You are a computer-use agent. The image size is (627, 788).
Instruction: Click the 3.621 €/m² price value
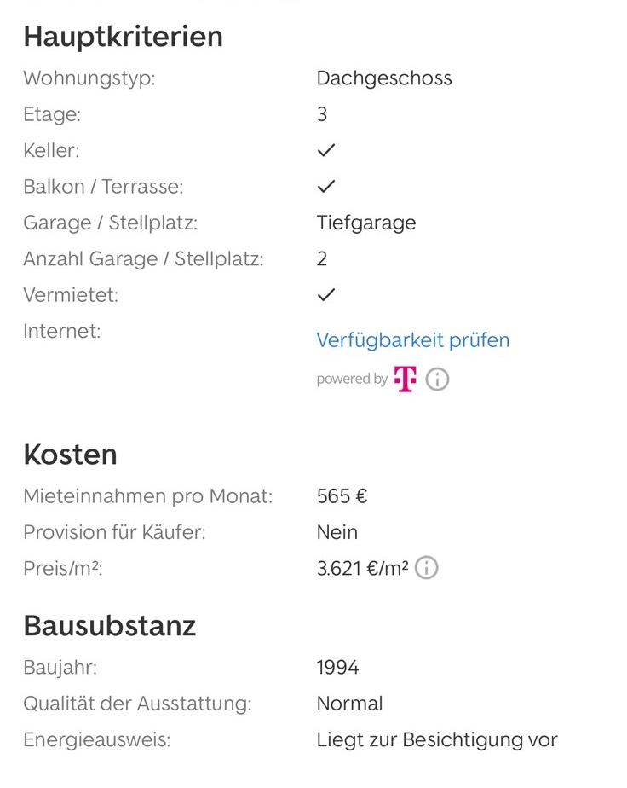coord(362,568)
